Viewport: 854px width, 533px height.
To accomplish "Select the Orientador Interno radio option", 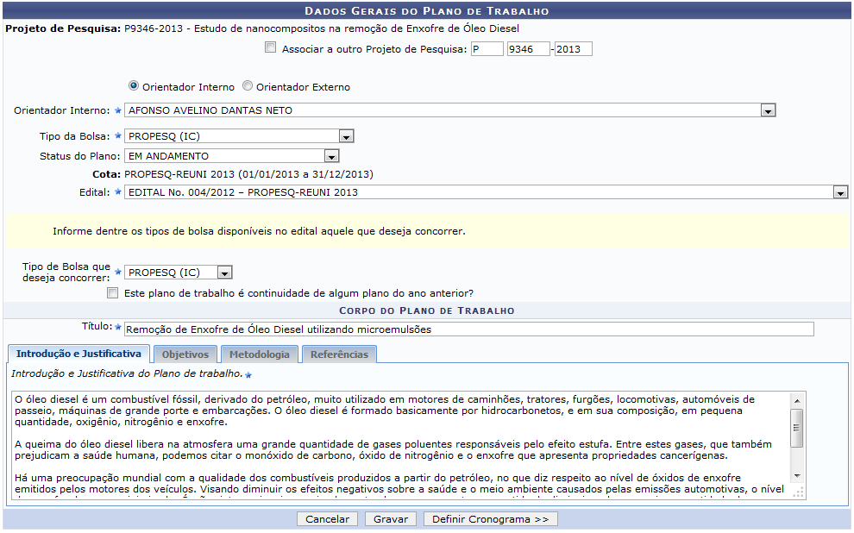I will point(134,86).
